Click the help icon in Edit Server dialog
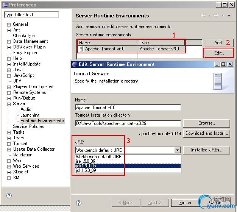The height and width of the screenshot is (212, 237). (79, 203)
